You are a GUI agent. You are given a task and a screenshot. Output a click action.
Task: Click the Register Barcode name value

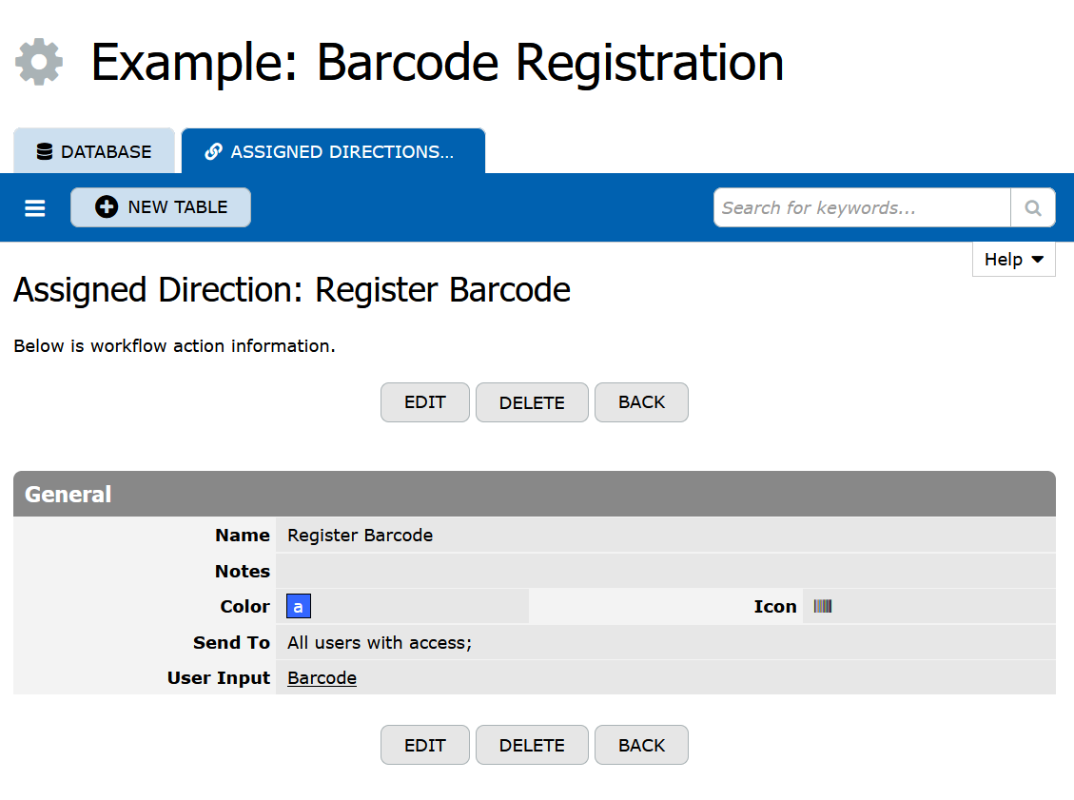pyautogui.click(x=360, y=536)
